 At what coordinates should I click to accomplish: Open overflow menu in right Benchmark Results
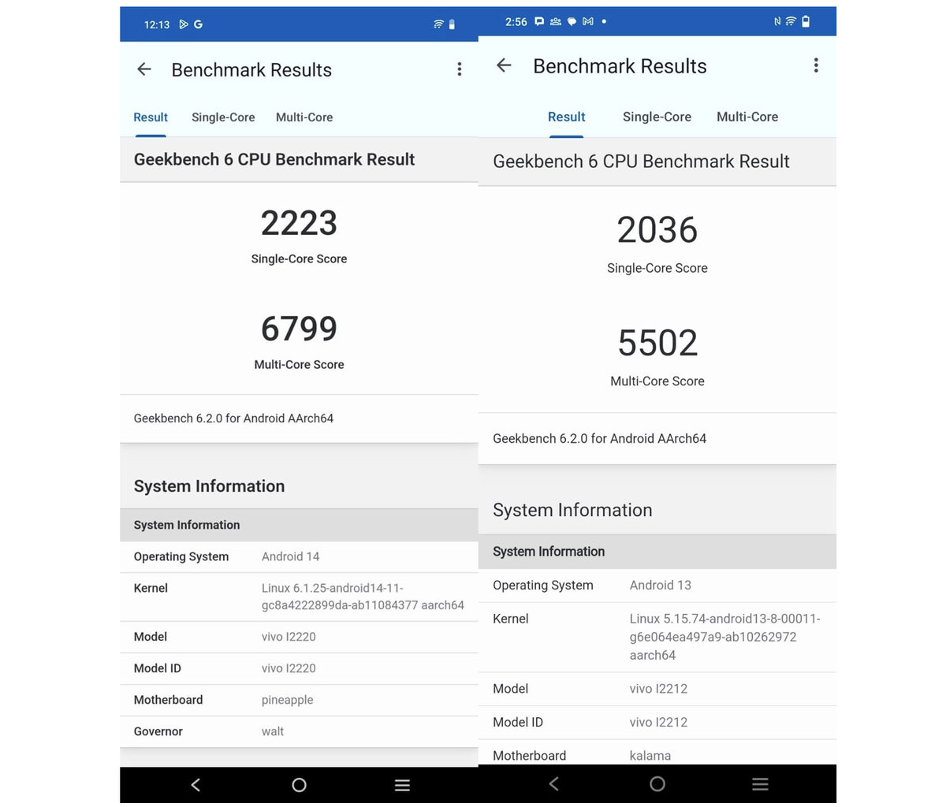coord(816,65)
